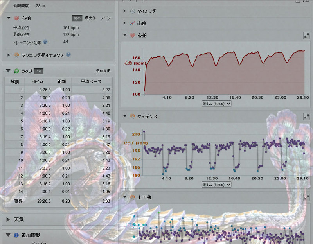313x244 pixels.
Task: Click the clock icon next to タイミング
Action: pos(133,11)
